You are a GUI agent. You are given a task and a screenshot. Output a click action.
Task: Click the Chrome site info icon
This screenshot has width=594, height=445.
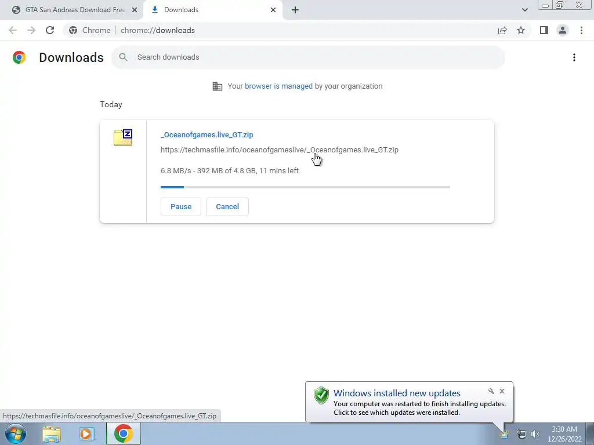(x=73, y=30)
